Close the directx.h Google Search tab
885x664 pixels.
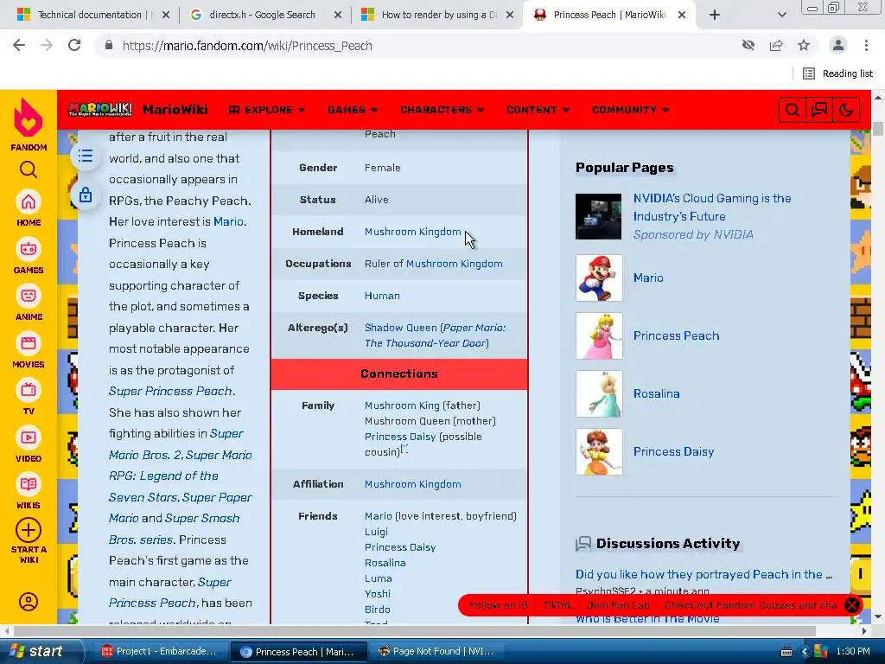[x=338, y=15]
